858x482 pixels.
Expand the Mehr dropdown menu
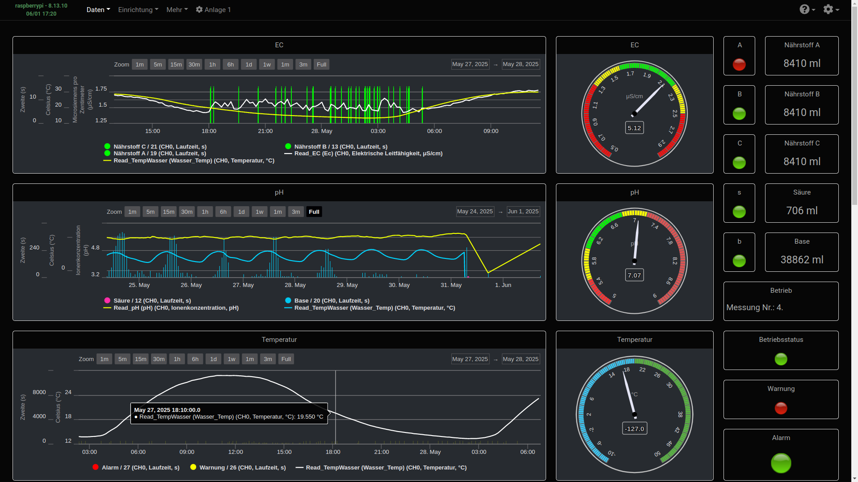[x=177, y=9]
